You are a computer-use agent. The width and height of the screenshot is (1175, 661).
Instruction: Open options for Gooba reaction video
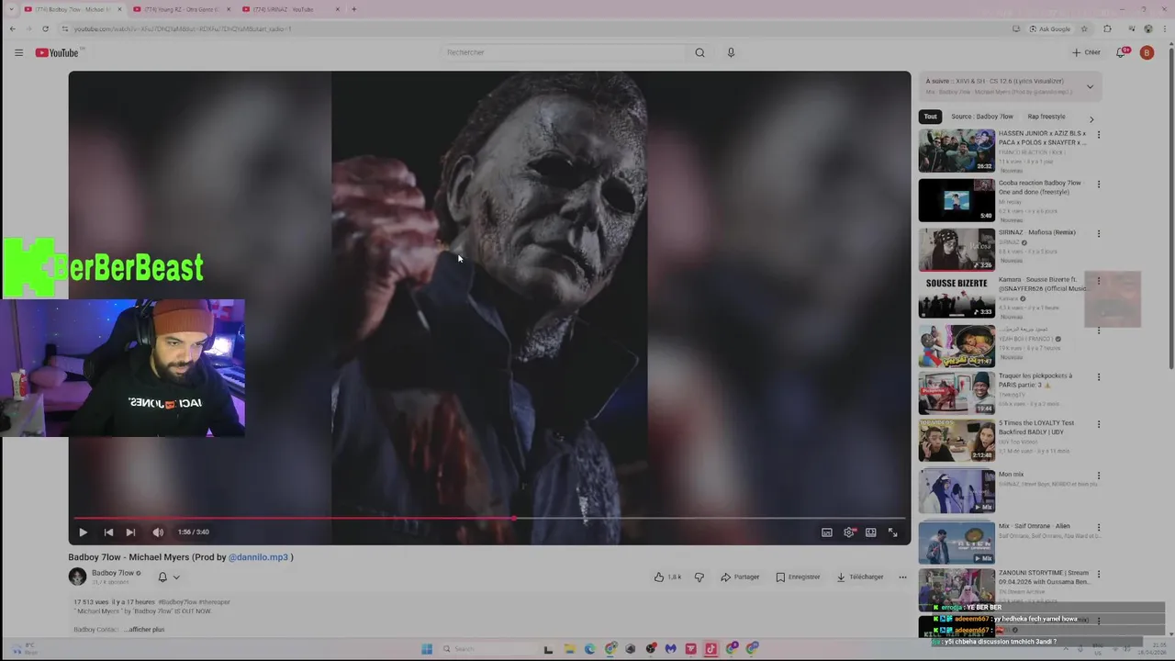pos(1098,185)
